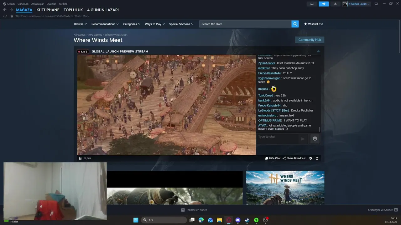Open the friends activity icon in title bar
Screen dimensions: 401x225
click(312, 4)
